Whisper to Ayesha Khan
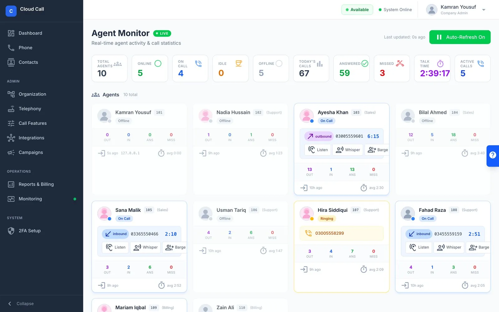 tap(348, 150)
